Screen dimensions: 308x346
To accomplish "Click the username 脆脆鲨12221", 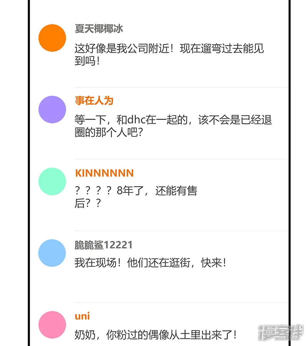I will coord(104,245).
